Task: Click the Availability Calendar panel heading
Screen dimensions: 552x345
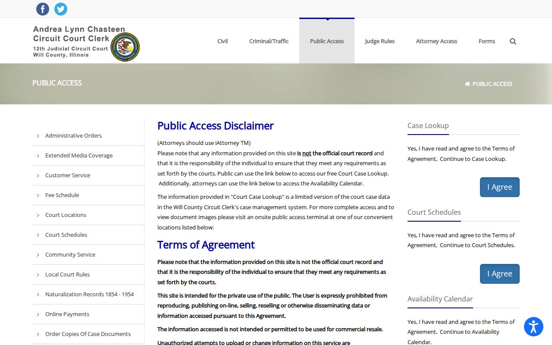Action: coord(440,299)
